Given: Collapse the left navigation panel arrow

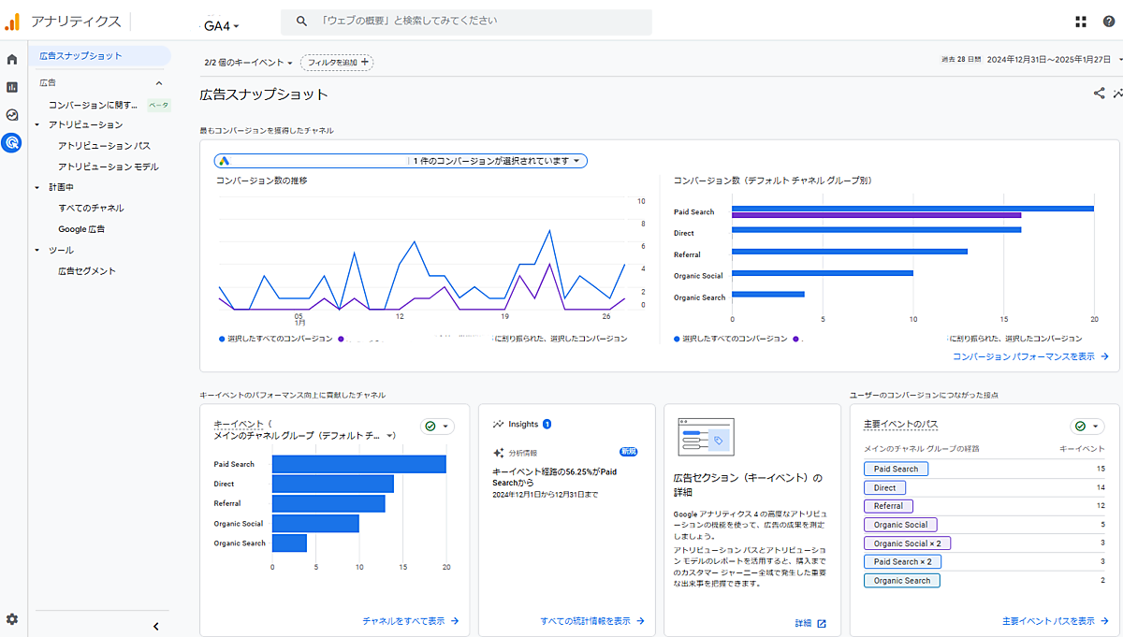Looking at the screenshot, I should 156,627.
